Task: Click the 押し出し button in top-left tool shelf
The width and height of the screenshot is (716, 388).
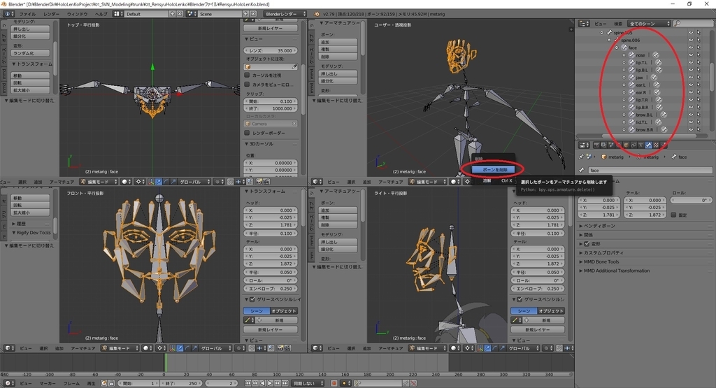Action: coord(30,29)
